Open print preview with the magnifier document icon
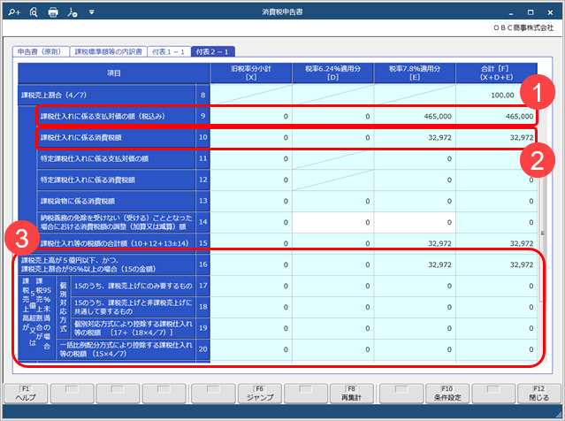This screenshot has width=565, height=421. (34, 12)
